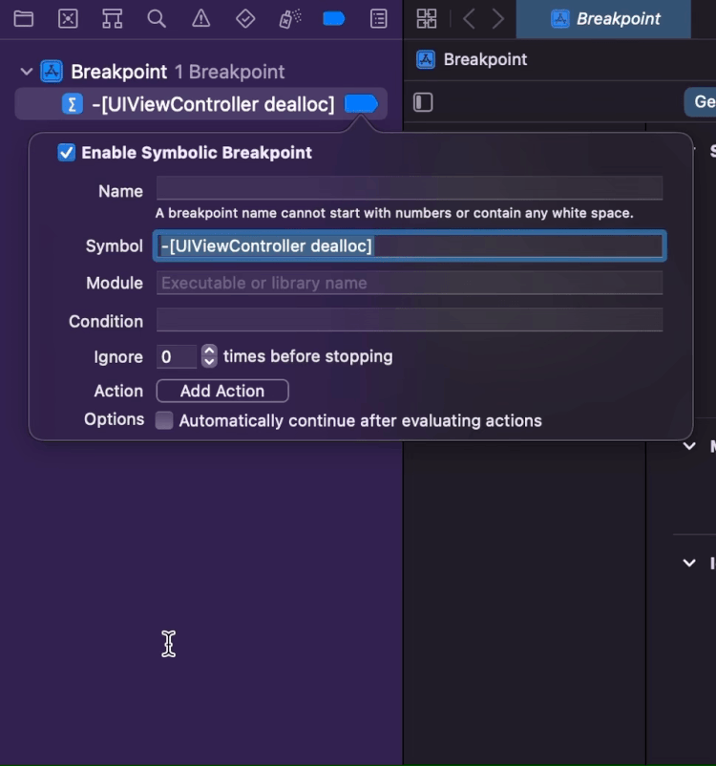The image size is (716, 766).
Task: Click the breakpoint Name field
Action: click(410, 188)
